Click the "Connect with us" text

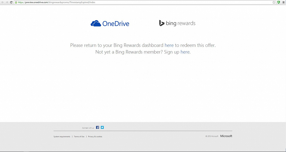(88, 128)
